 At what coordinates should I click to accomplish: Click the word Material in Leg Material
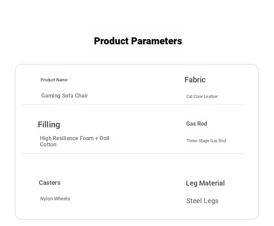tap(212, 183)
